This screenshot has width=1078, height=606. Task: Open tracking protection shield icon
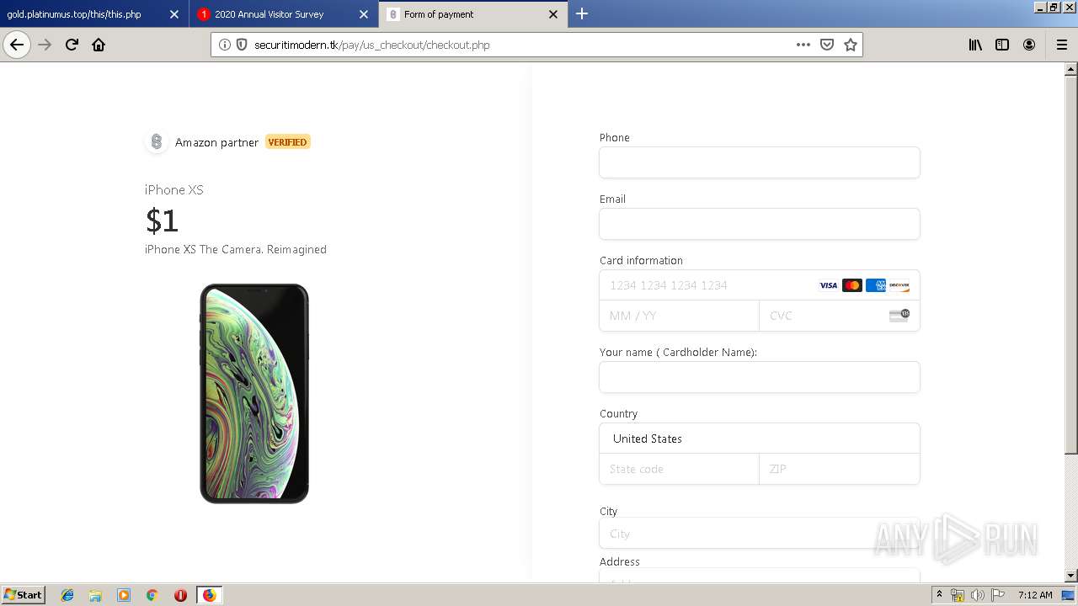[x=242, y=45]
